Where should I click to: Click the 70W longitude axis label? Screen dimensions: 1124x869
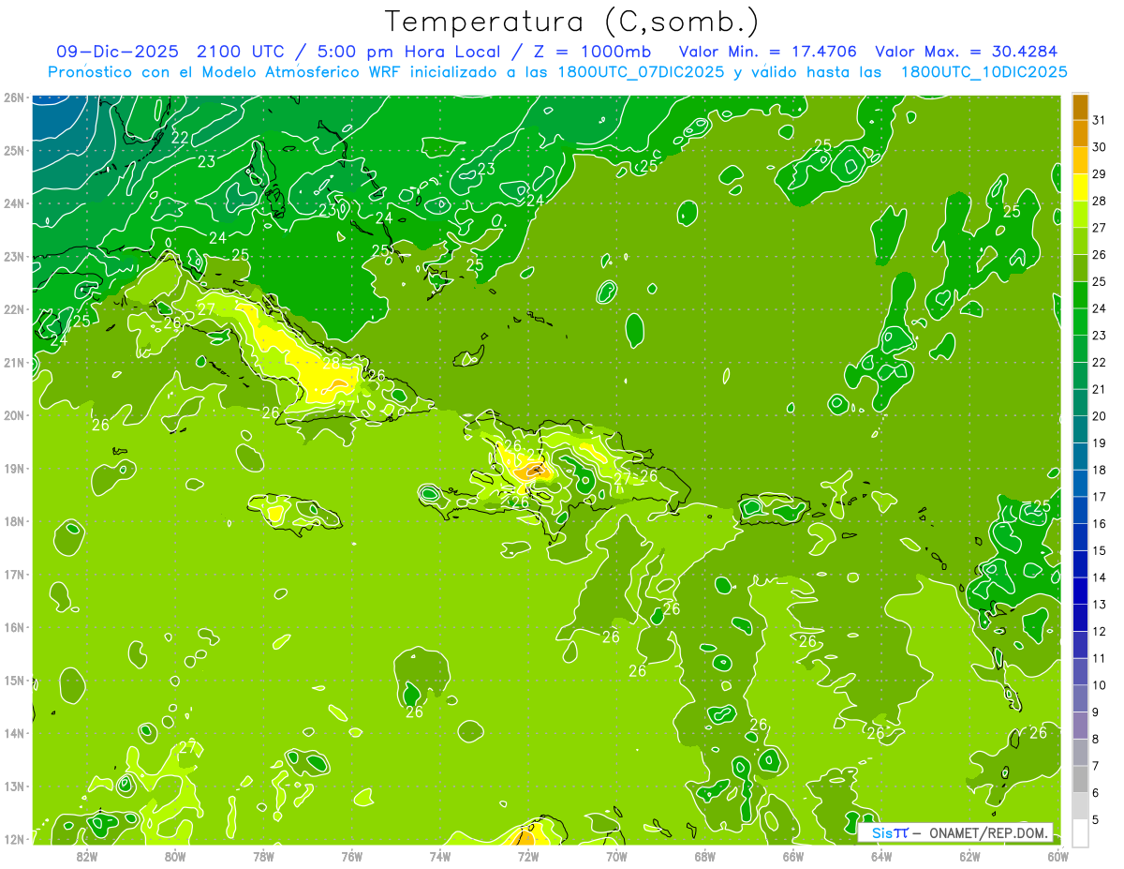point(615,855)
